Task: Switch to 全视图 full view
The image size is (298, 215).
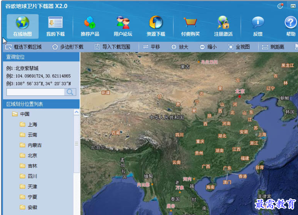Action: point(239,47)
